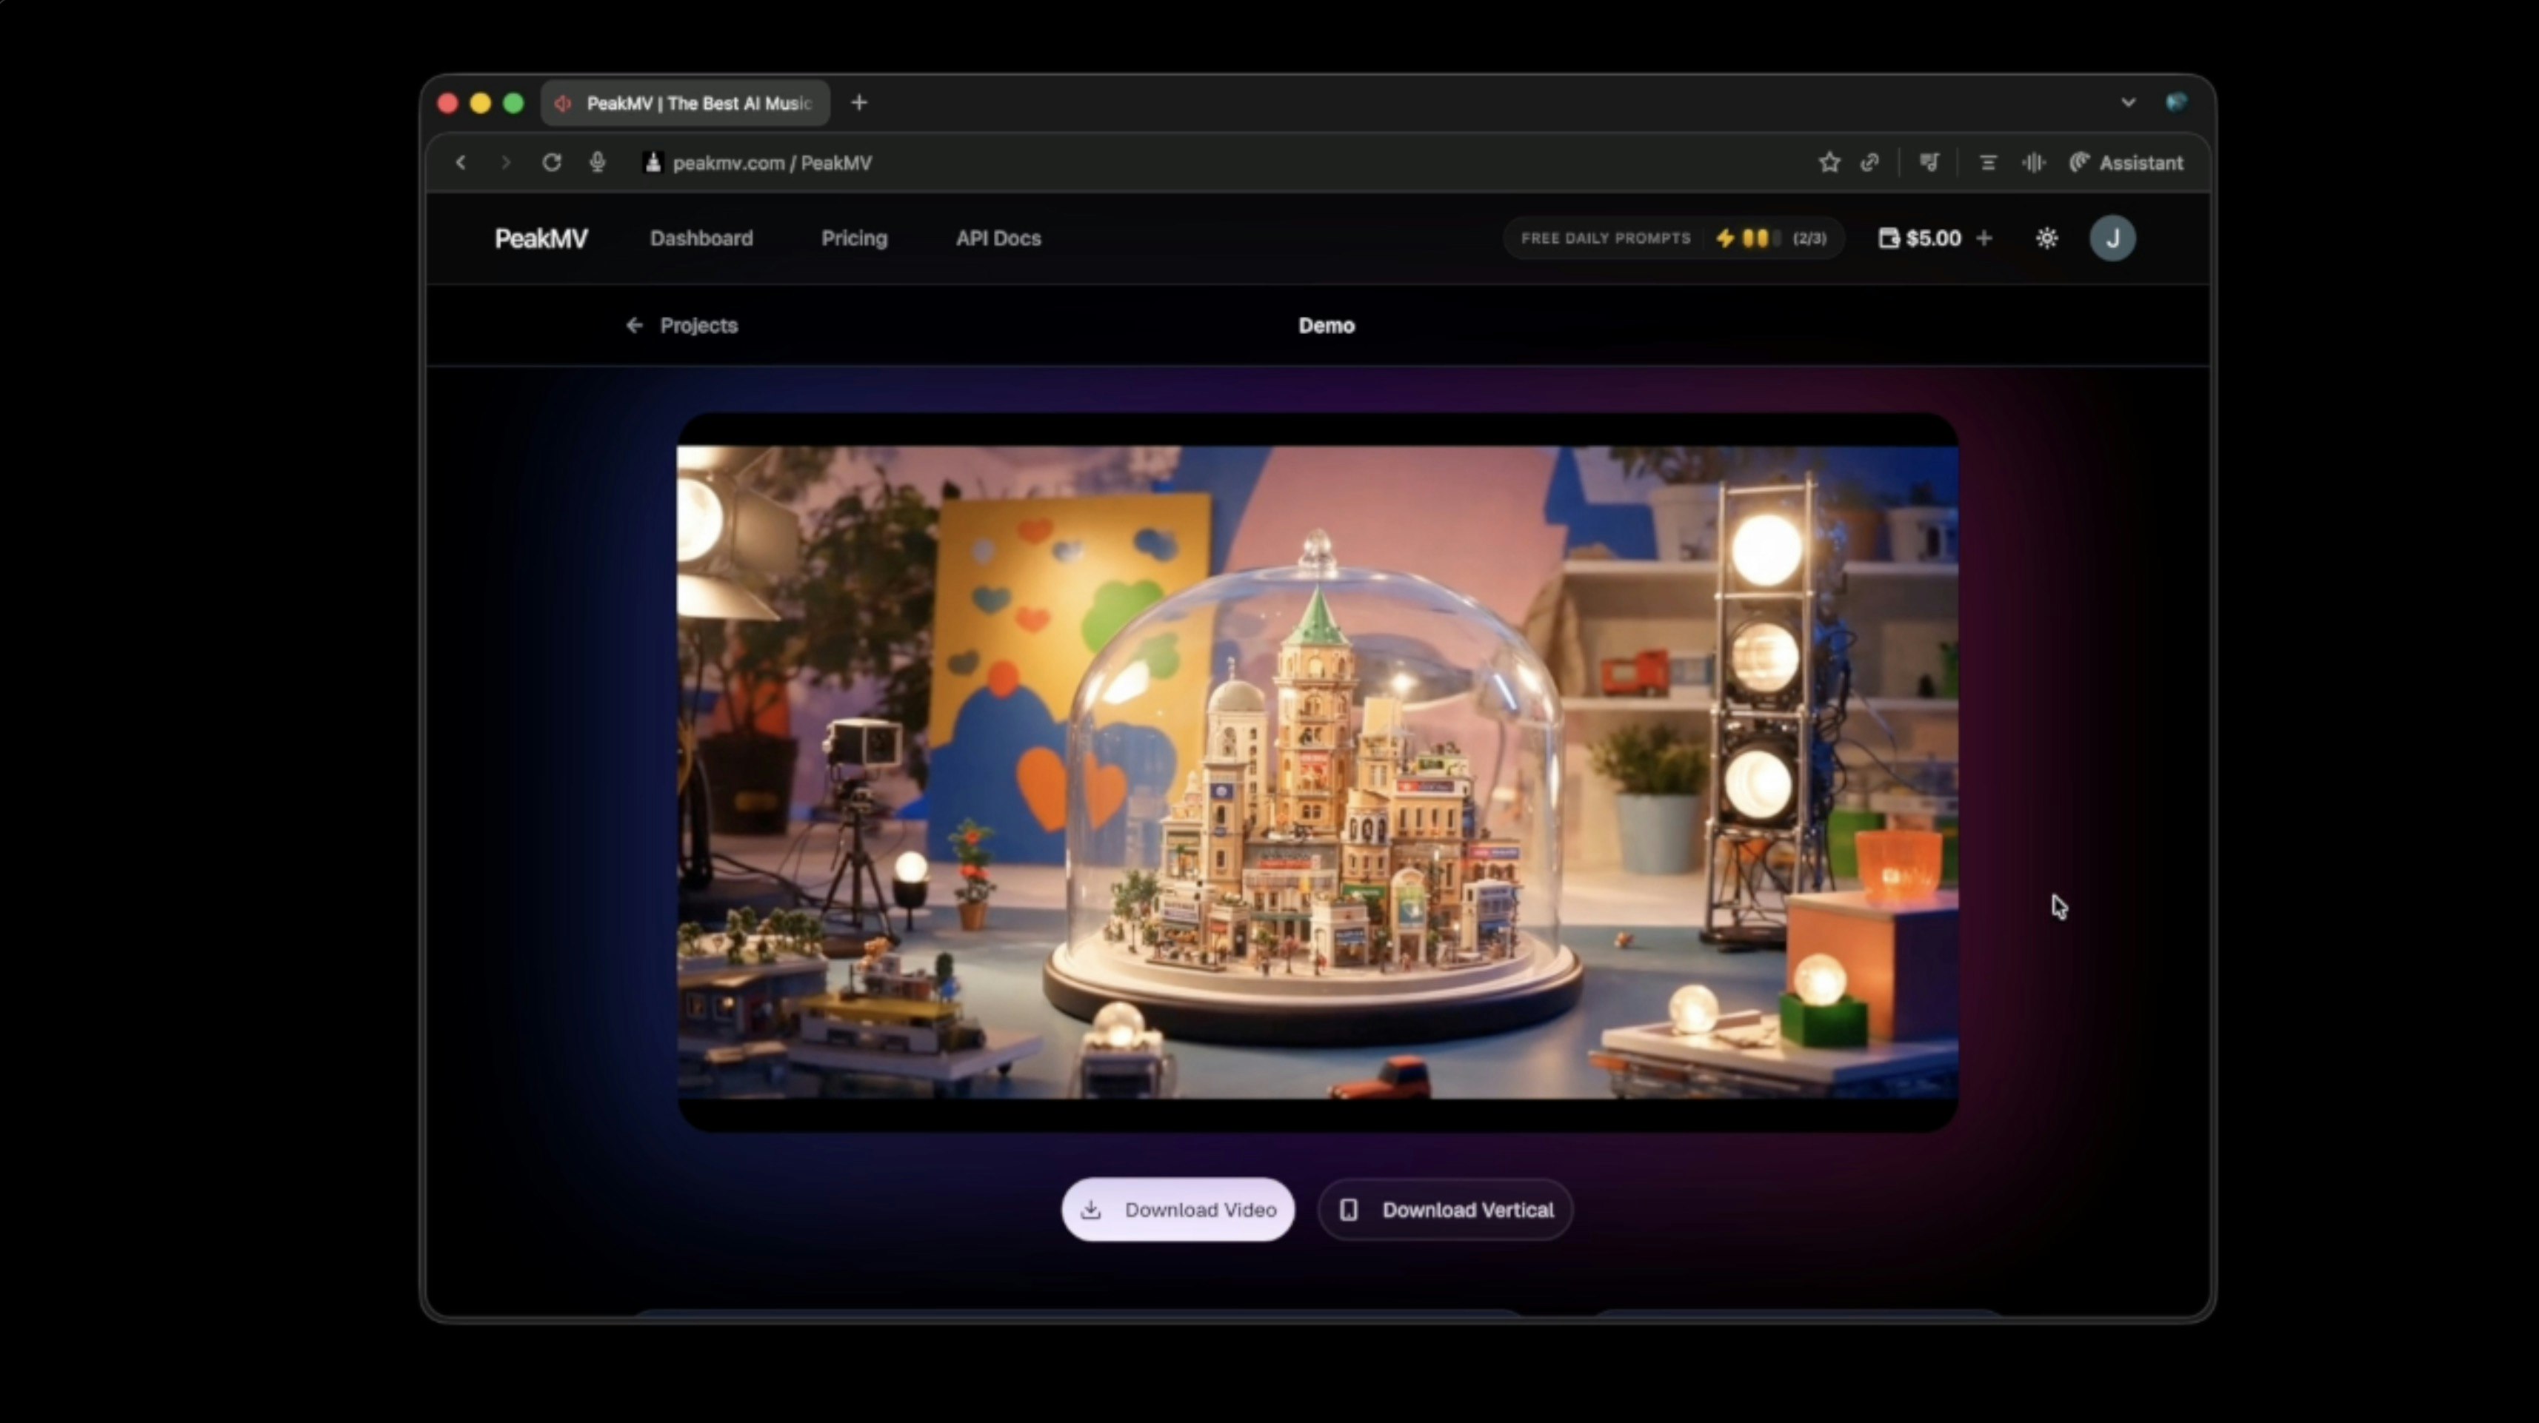Click plus to add account credits
Image resolution: width=2539 pixels, height=1423 pixels.
click(x=1985, y=238)
